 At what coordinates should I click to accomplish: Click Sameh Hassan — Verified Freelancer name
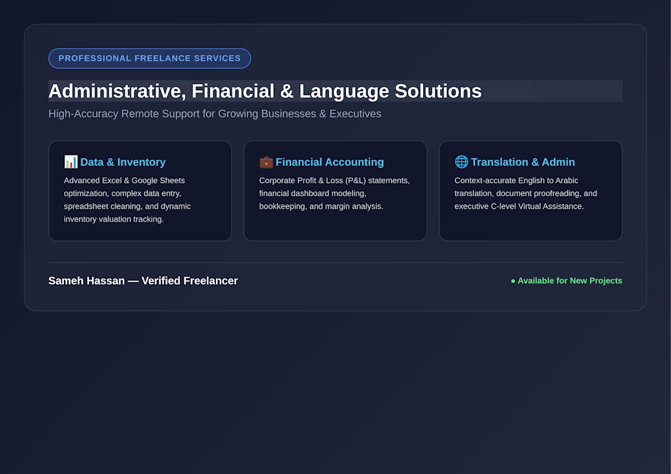pyautogui.click(x=143, y=281)
